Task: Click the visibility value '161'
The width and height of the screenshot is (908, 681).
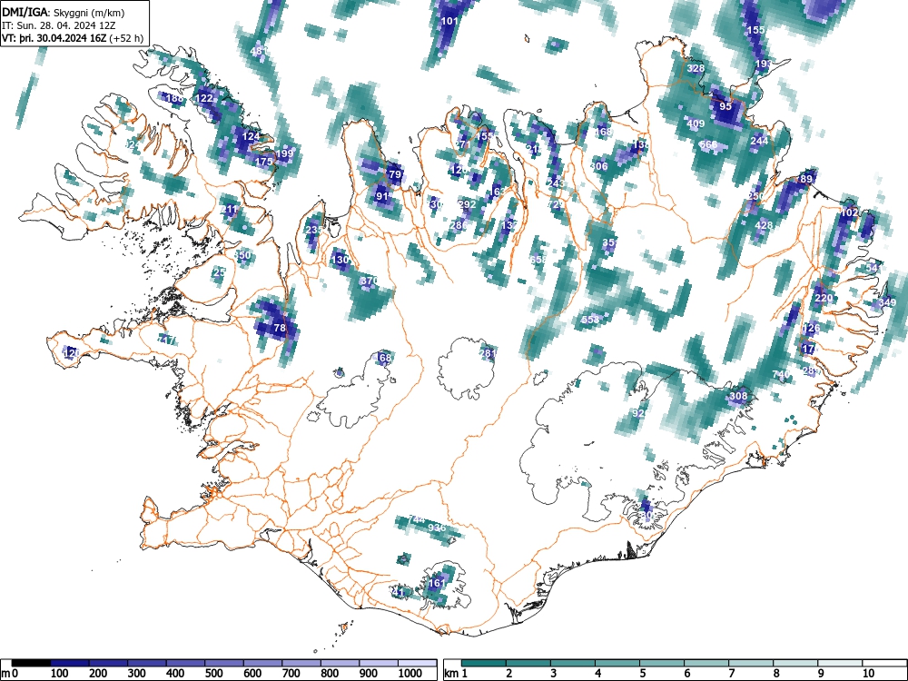Action: (438, 583)
